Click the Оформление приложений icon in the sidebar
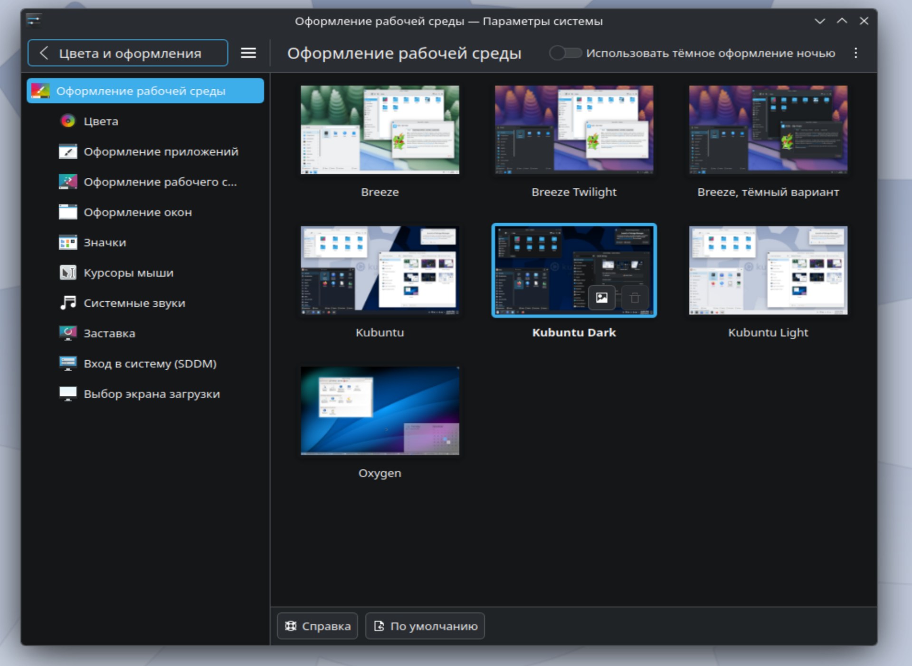912x666 pixels. point(67,151)
